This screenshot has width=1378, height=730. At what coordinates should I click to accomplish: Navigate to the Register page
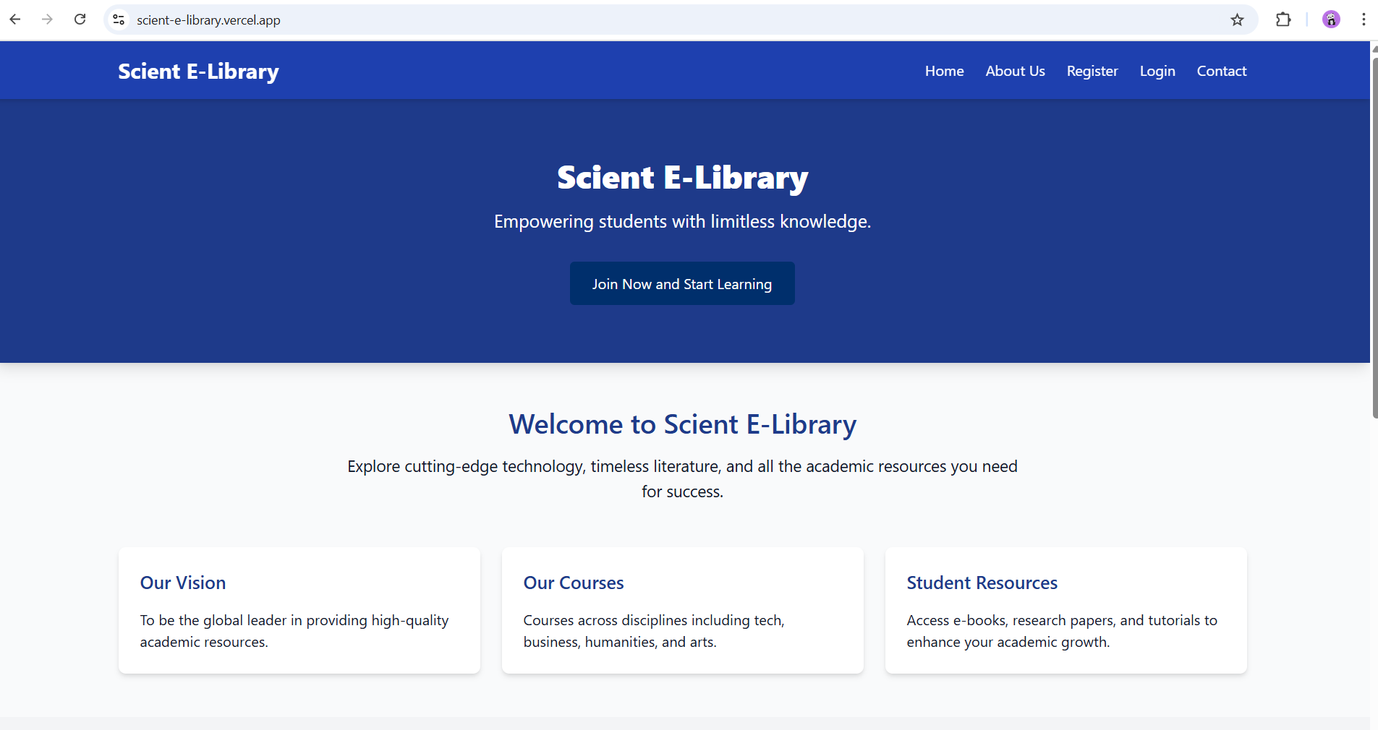[1092, 71]
